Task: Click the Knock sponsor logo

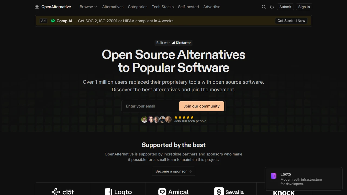Action: [x=284, y=193]
